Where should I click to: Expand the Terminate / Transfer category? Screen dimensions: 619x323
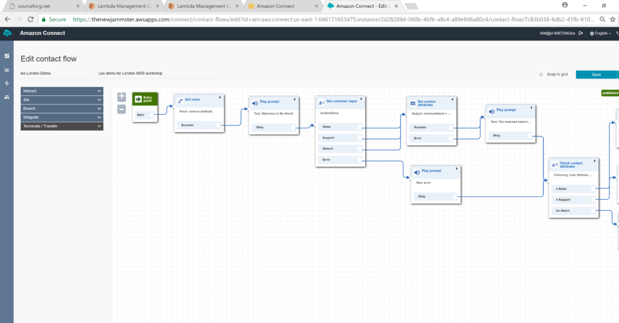[62, 126]
